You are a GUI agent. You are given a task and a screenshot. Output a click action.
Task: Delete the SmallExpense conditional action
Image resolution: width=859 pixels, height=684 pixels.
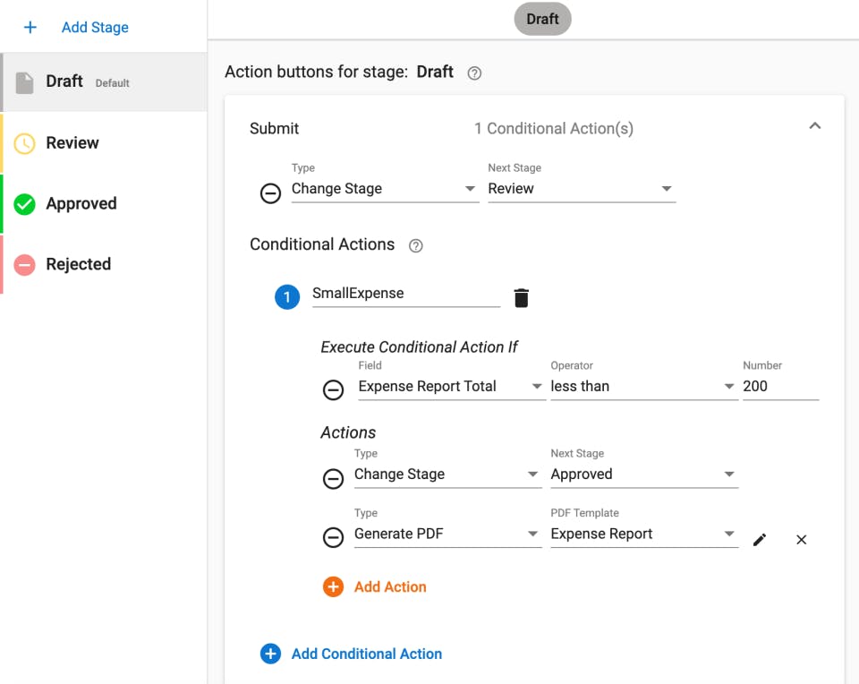coord(522,296)
